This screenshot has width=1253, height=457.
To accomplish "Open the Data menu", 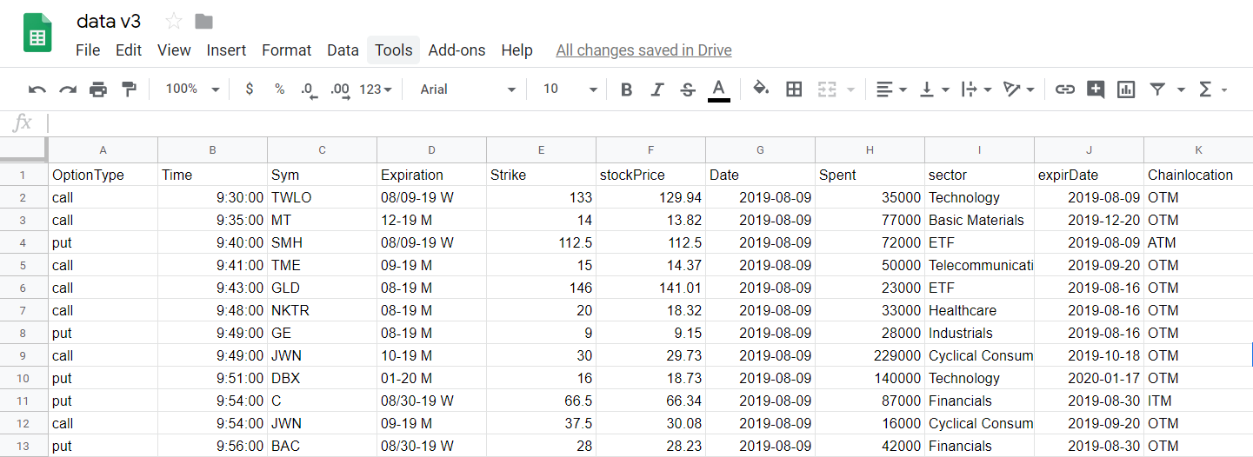I will click(343, 50).
